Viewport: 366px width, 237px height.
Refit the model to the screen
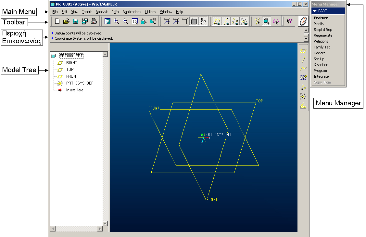coord(135,21)
